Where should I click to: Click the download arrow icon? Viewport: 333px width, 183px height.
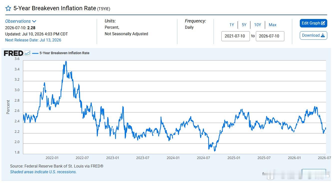pyautogui.click(x=323, y=35)
